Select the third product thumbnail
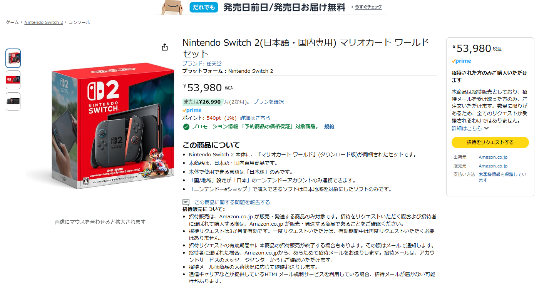This screenshot has width=544, height=283. coord(13,102)
